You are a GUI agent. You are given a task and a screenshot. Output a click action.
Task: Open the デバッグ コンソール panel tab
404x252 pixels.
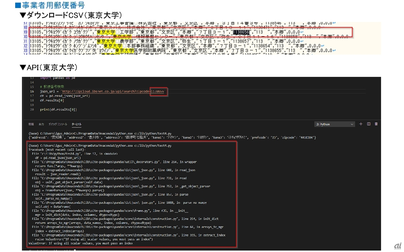[x=58, y=124]
